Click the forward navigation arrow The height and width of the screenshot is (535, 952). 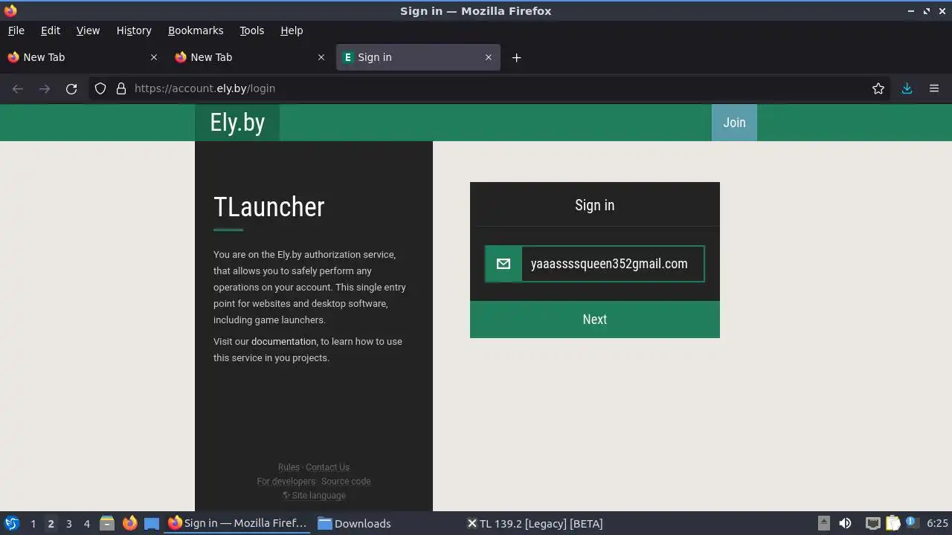[45, 88]
